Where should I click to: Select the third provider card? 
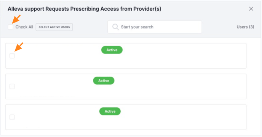126,117
